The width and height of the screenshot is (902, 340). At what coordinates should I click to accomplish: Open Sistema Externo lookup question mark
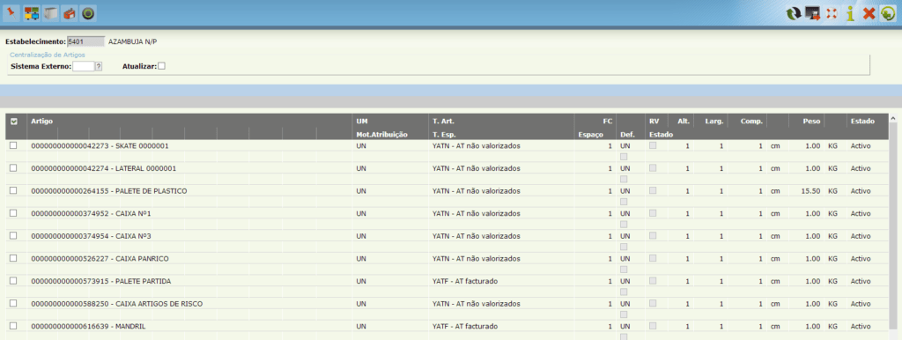click(x=99, y=66)
